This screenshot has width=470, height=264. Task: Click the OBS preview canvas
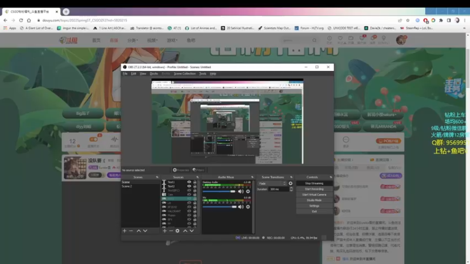pos(227,121)
